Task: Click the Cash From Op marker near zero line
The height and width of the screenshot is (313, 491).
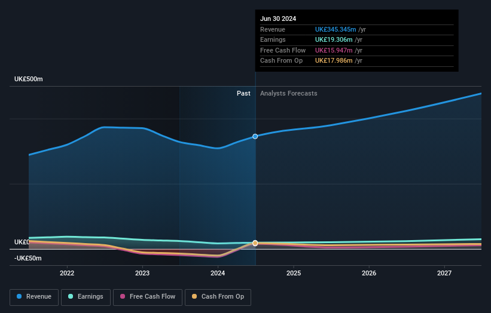Action: point(255,243)
